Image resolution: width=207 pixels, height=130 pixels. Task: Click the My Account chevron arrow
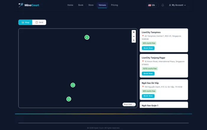[x=185, y=5]
